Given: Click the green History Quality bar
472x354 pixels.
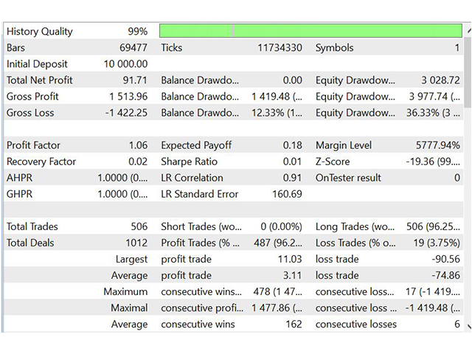Looking at the screenshot, I should pos(310,31).
